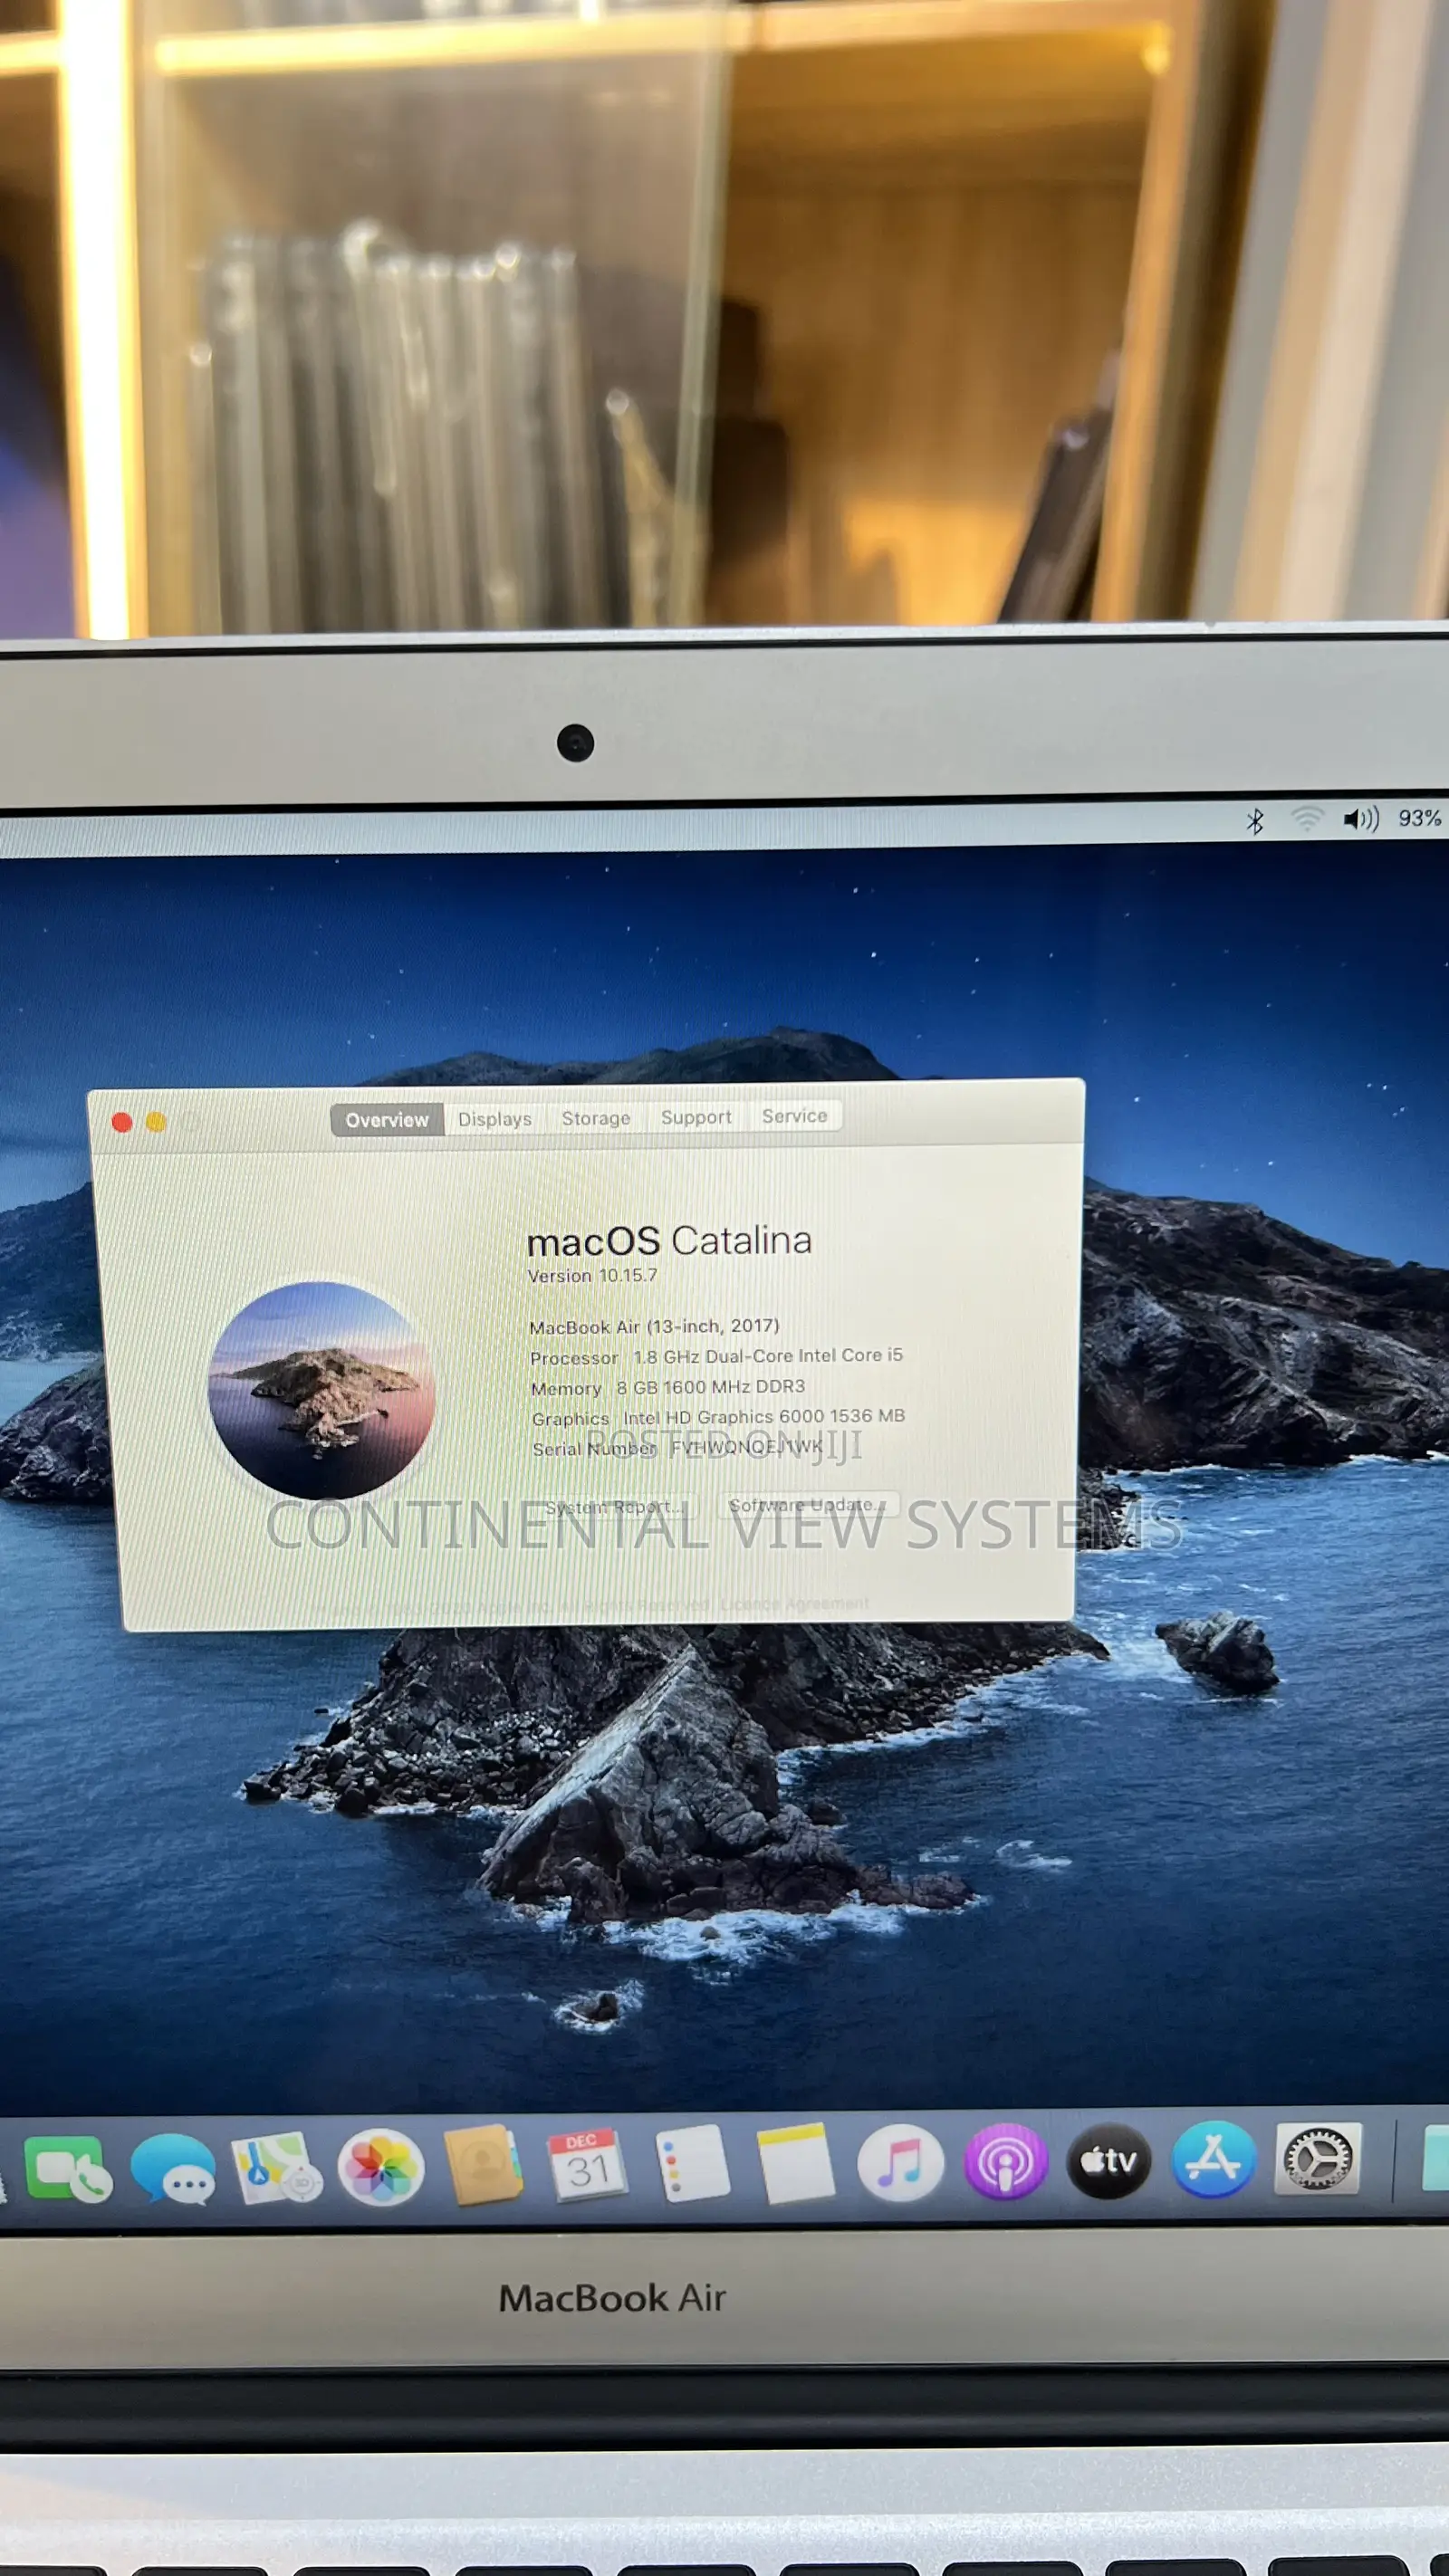The width and height of the screenshot is (1449, 2576).
Task: Click the volume icon in menu bar
Action: pyautogui.click(x=1361, y=820)
